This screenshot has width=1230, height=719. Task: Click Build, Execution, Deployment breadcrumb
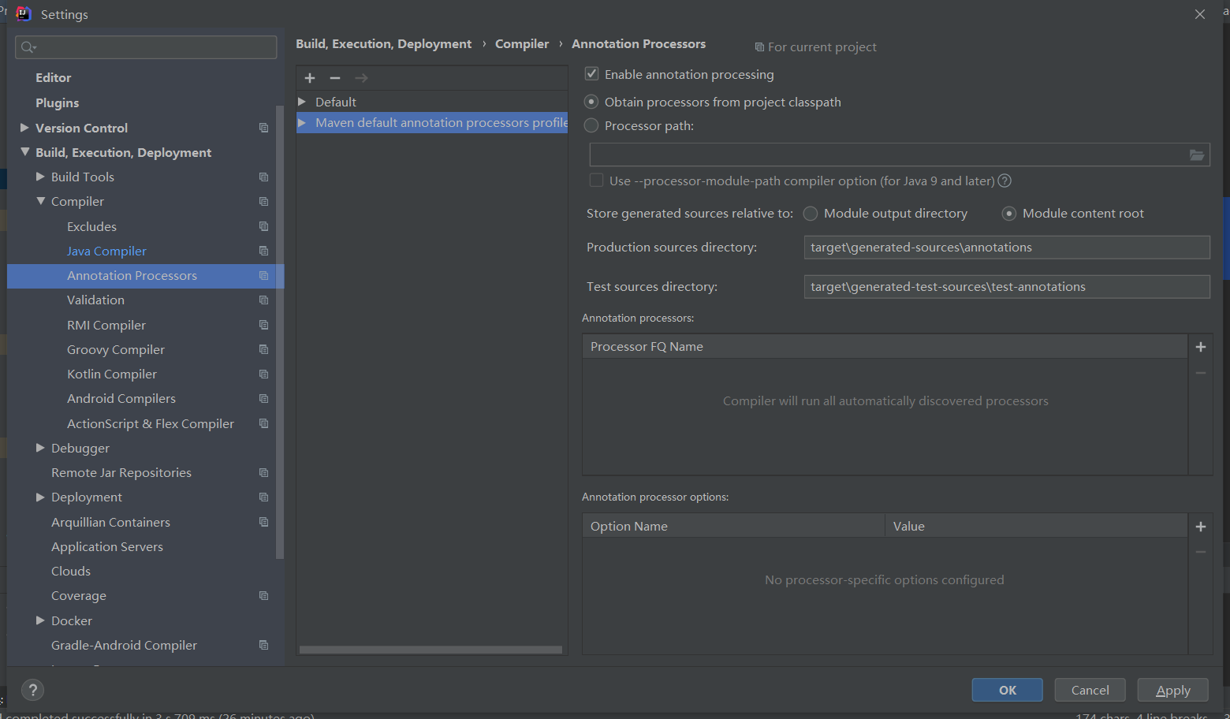(x=383, y=44)
